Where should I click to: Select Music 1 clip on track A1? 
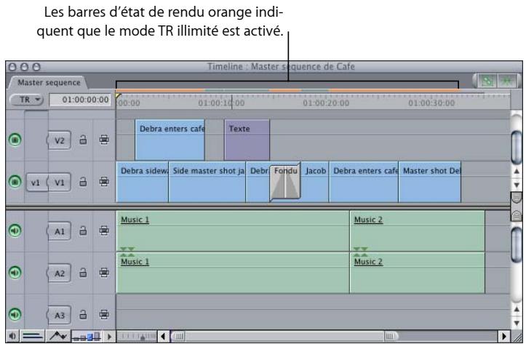[233, 231]
